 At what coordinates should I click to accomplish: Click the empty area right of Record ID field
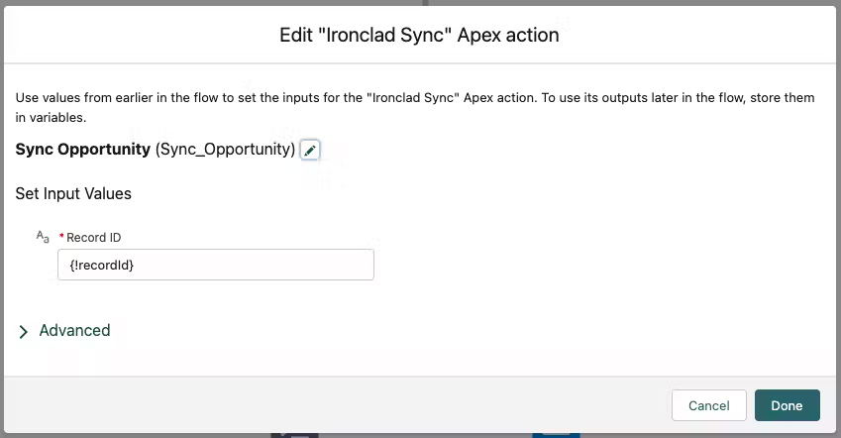[594, 265]
